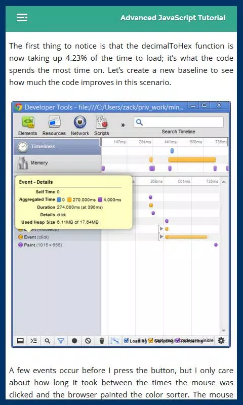Click the purple 4.000ms swatch

click(100, 199)
